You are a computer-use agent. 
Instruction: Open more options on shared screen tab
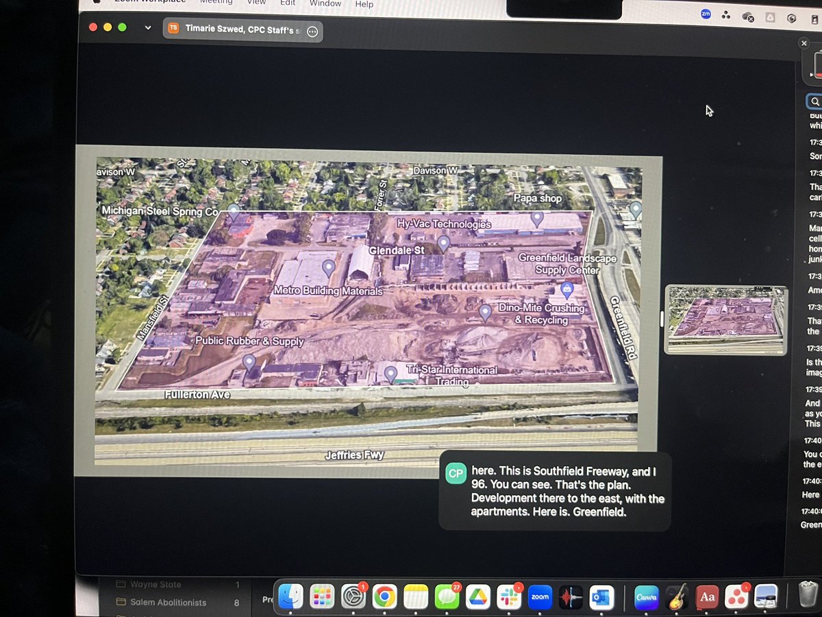[312, 32]
